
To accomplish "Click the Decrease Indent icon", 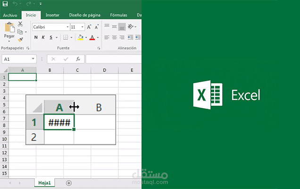I will click(130, 37).
